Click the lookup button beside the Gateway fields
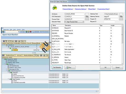Screen dimensions: 126x94 [x=121, y=16]
